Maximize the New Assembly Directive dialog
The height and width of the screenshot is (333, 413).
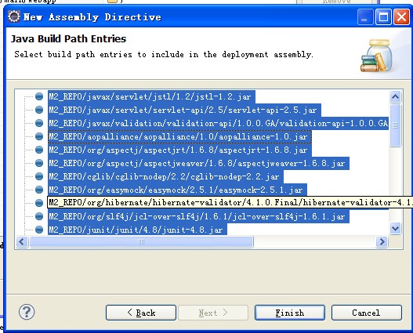tap(383, 17)
